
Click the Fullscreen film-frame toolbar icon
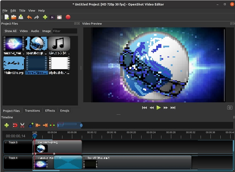(x=59, y=17)
